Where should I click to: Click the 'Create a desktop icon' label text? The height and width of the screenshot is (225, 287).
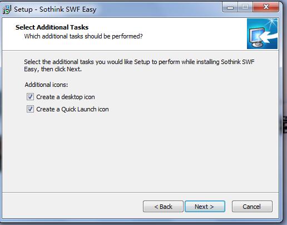[x=66, y=97]
